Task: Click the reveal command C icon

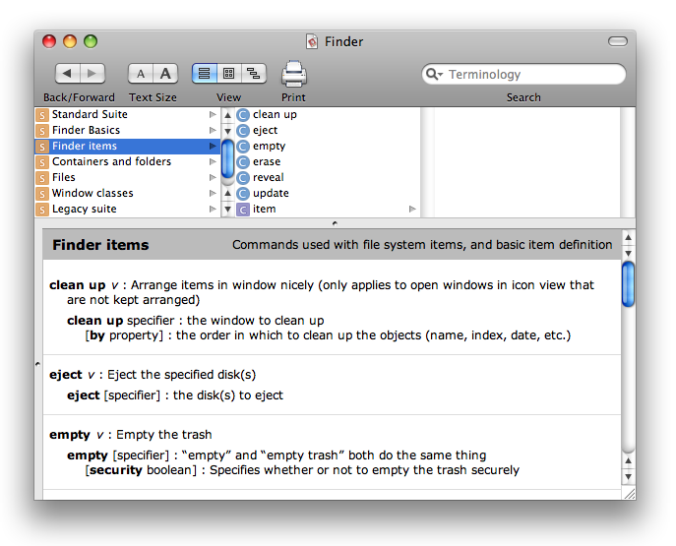Action: [x=243, y=178]
